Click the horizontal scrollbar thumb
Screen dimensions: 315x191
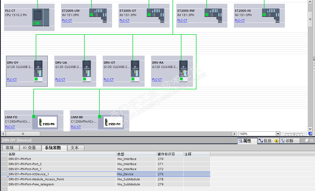tap(23, 133)
